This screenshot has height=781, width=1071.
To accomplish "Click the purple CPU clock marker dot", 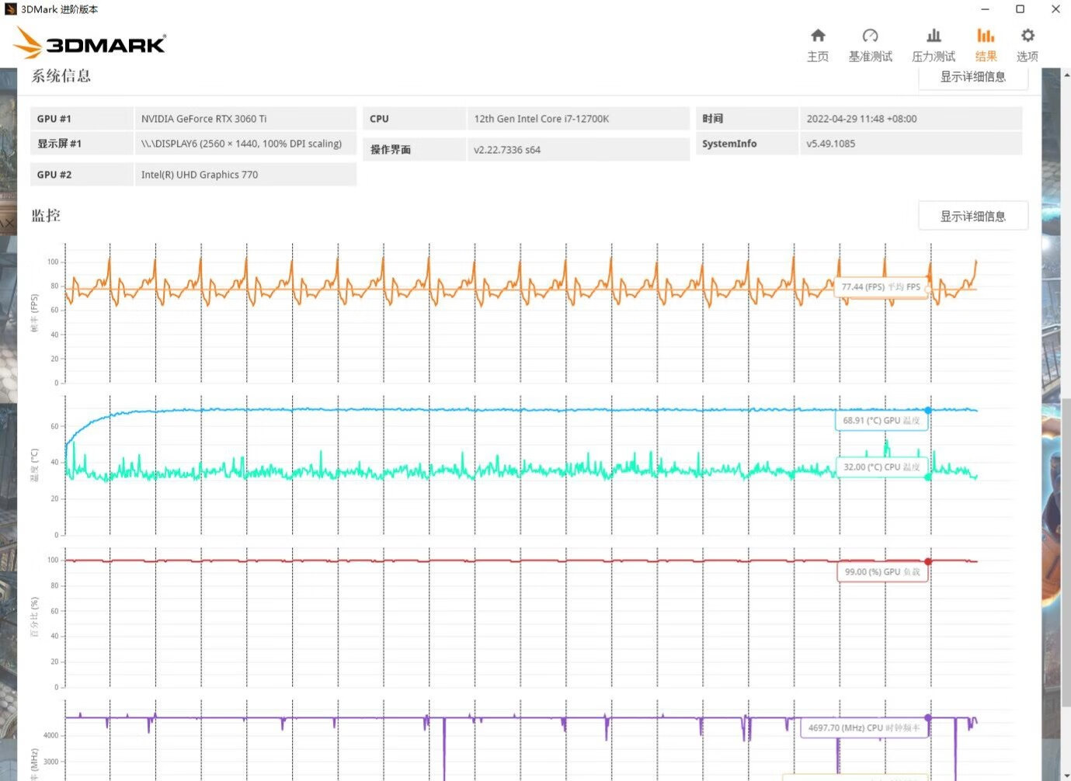I will tap(928, 718).
